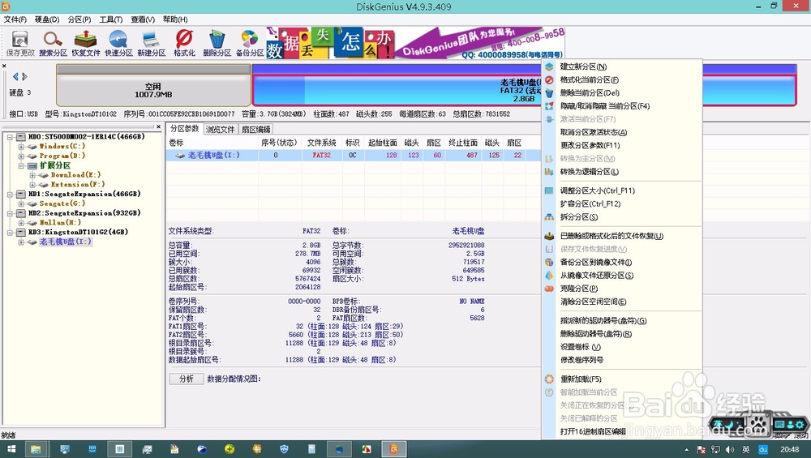Open the 查看(V) menu

click(143, 19)
